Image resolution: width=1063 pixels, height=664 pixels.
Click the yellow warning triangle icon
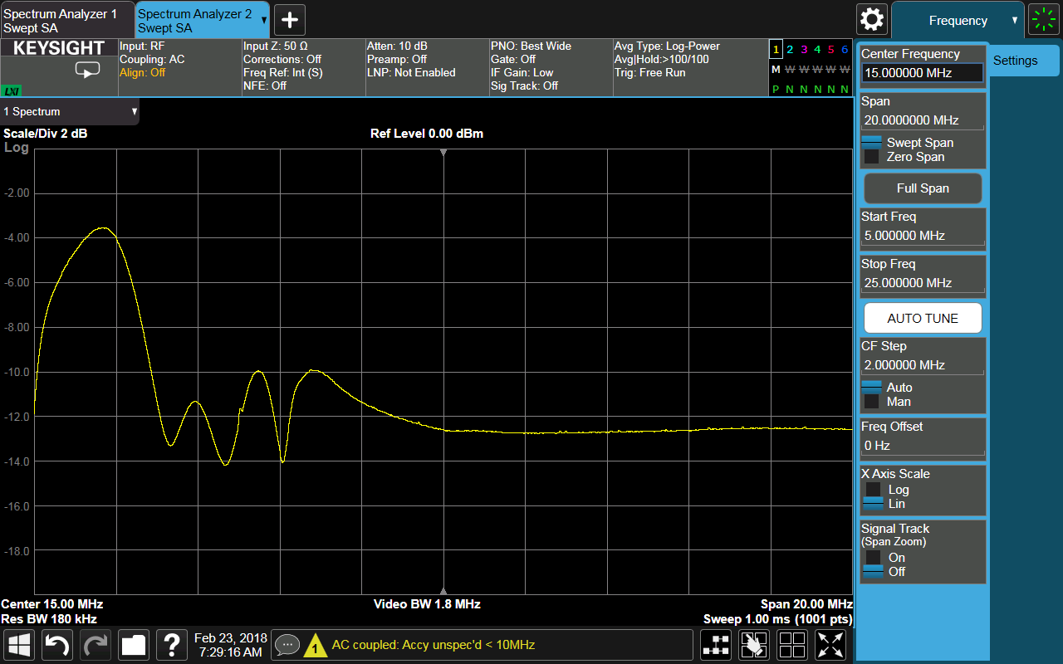coord(315,646)
